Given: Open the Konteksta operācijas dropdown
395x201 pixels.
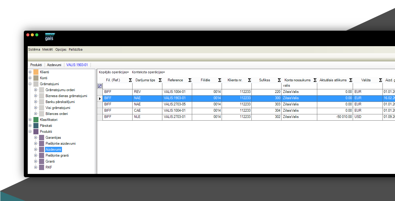Looking at the screenshot, I should 148,72.
